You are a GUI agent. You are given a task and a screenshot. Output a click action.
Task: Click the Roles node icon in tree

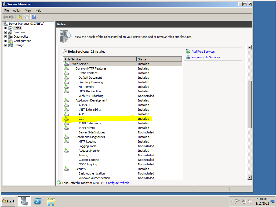click(10, 28)
